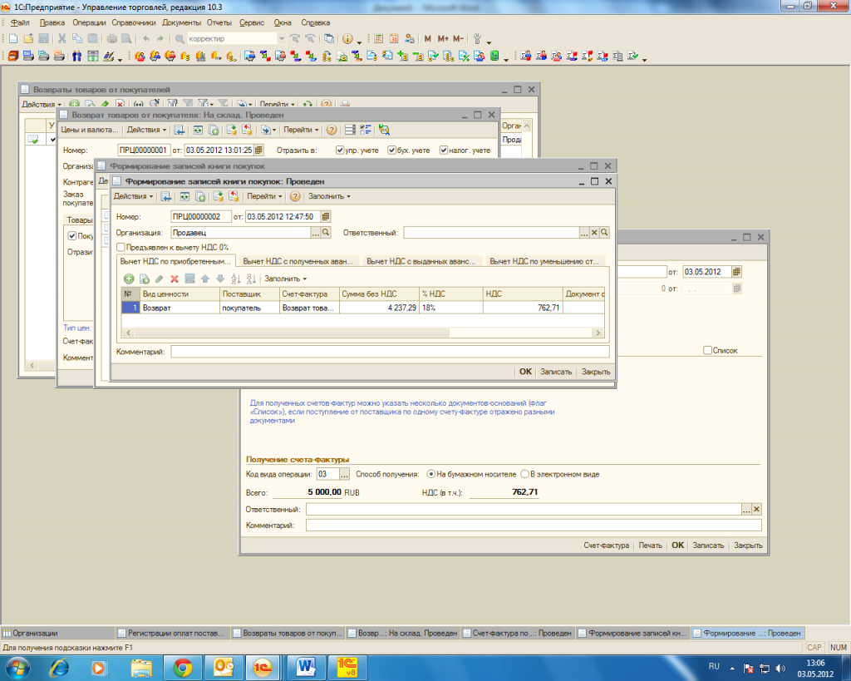Click the Печать button in the invoice form

point(651,545)
